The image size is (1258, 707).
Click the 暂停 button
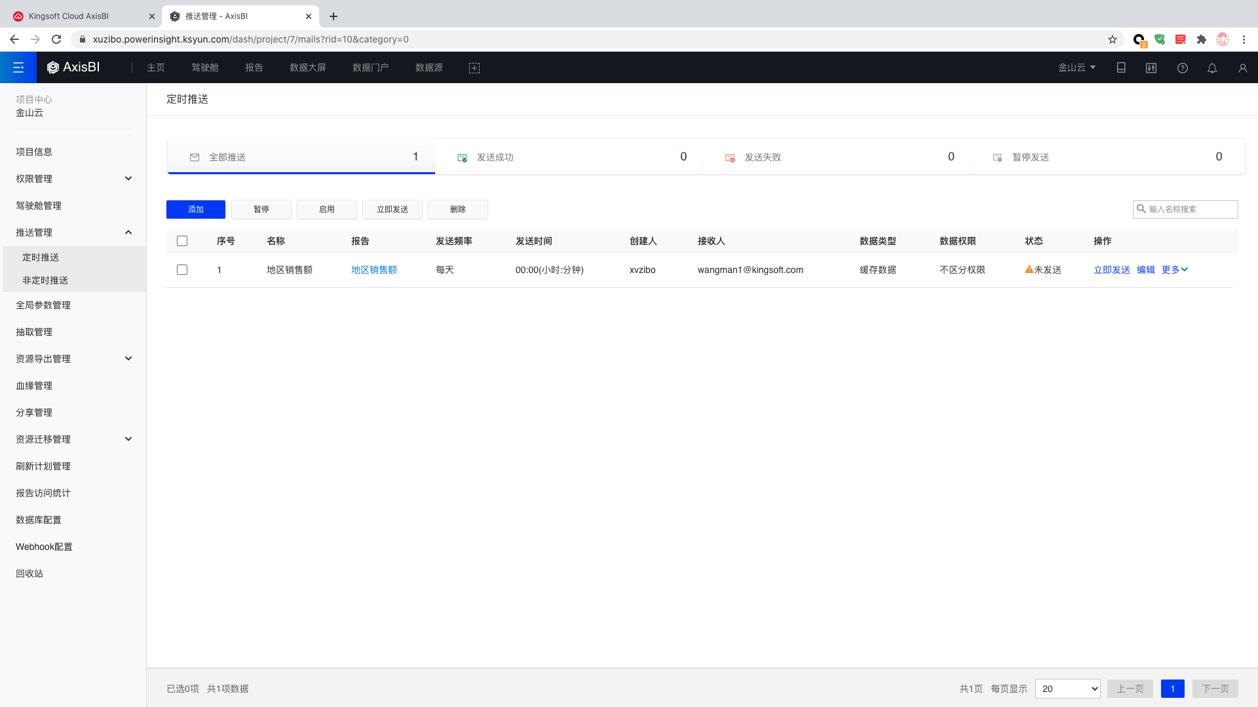click(261, 209)
